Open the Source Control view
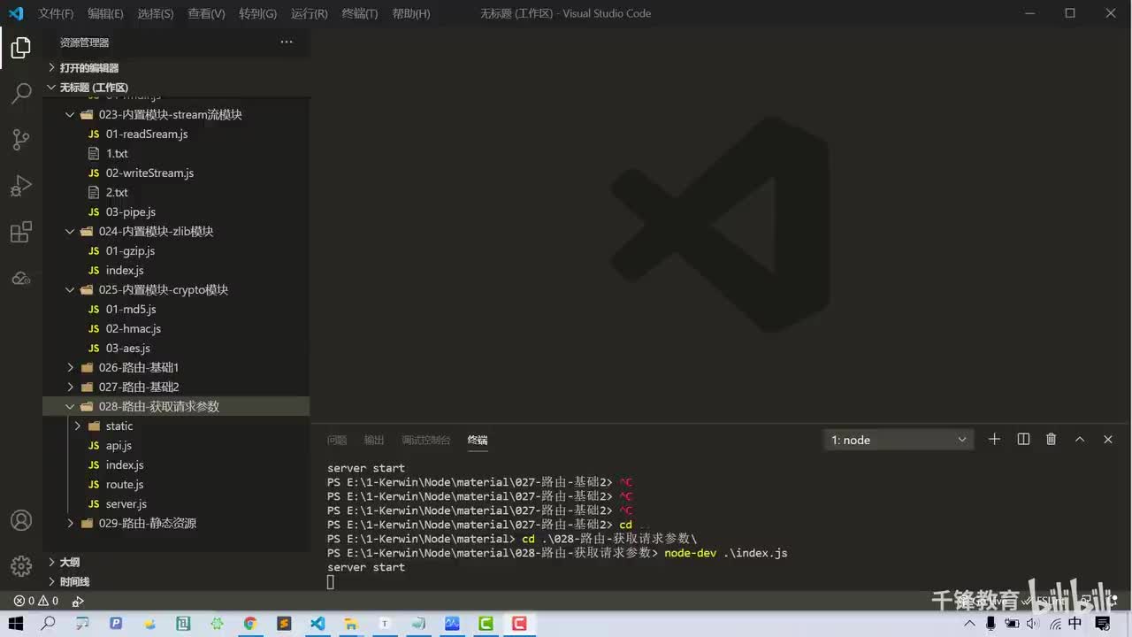The width and height of the screenshot is (1132, 637). (x=21, y=139)
